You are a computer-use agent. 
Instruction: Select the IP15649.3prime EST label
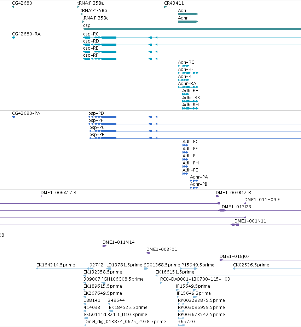tap(193, 293)
